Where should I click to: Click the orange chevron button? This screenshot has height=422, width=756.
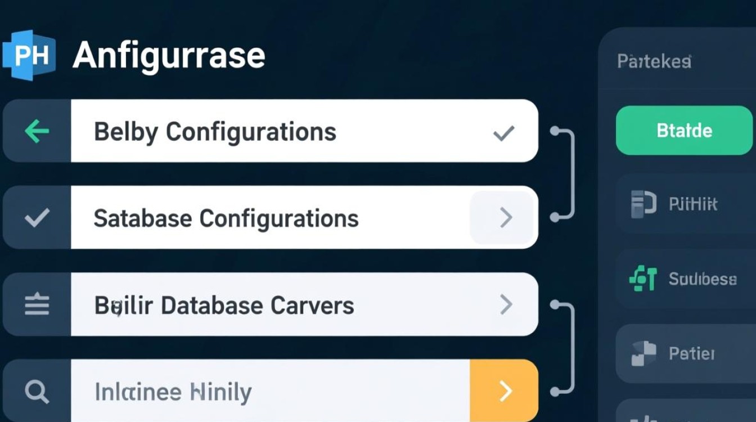tap(505, 392)
